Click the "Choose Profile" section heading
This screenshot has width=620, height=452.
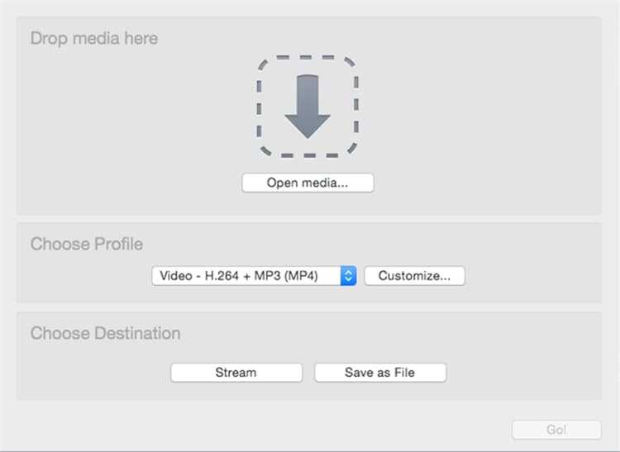coord(86,244)
